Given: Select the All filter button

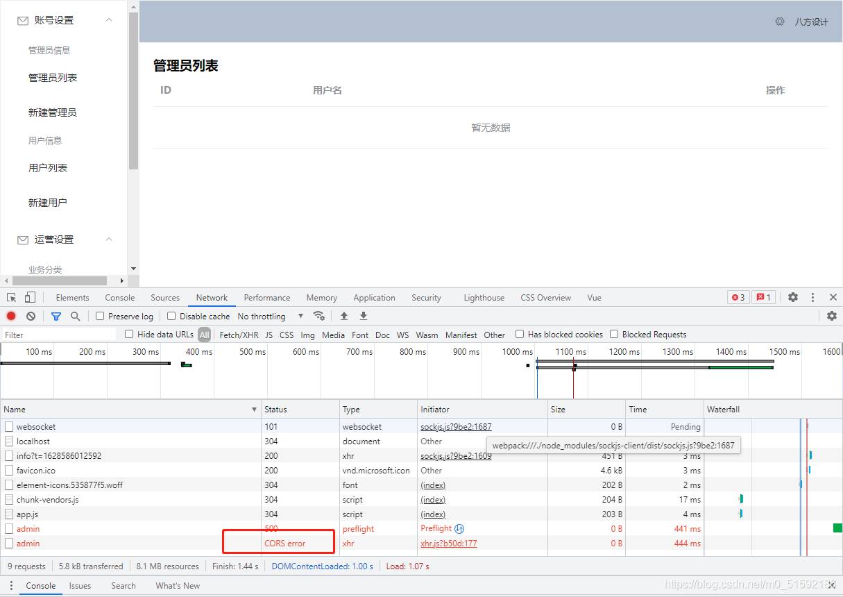Looking at the screenshot, I should (x=204, y=335).
